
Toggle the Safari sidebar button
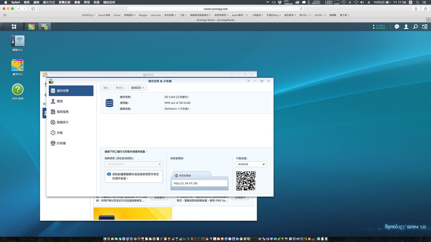pyautogui.click(x=33, y=9)
